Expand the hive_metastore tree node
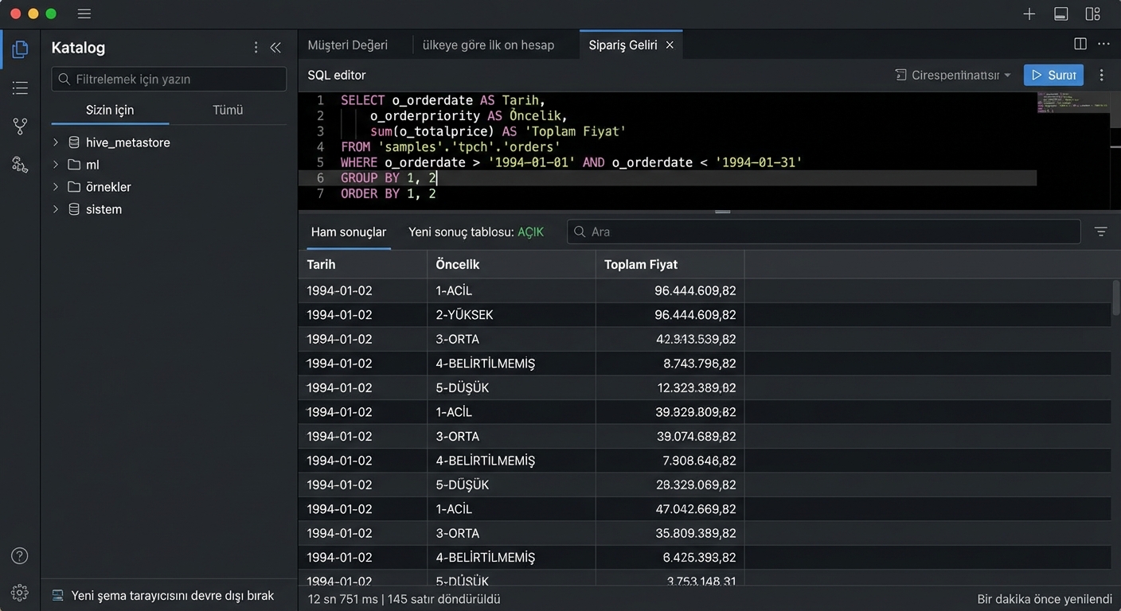 tap(56, 142)
